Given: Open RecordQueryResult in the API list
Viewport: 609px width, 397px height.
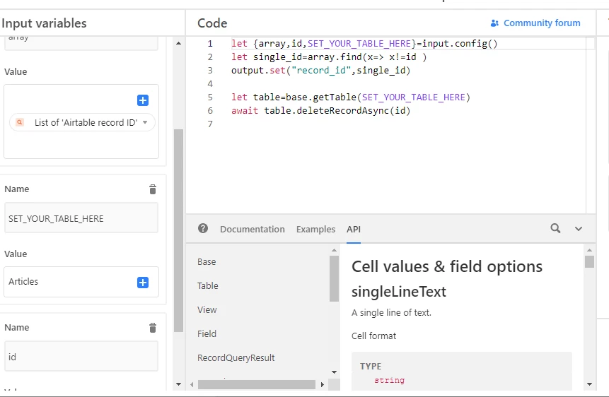Looking at the screenshot, I should (236, 358).
